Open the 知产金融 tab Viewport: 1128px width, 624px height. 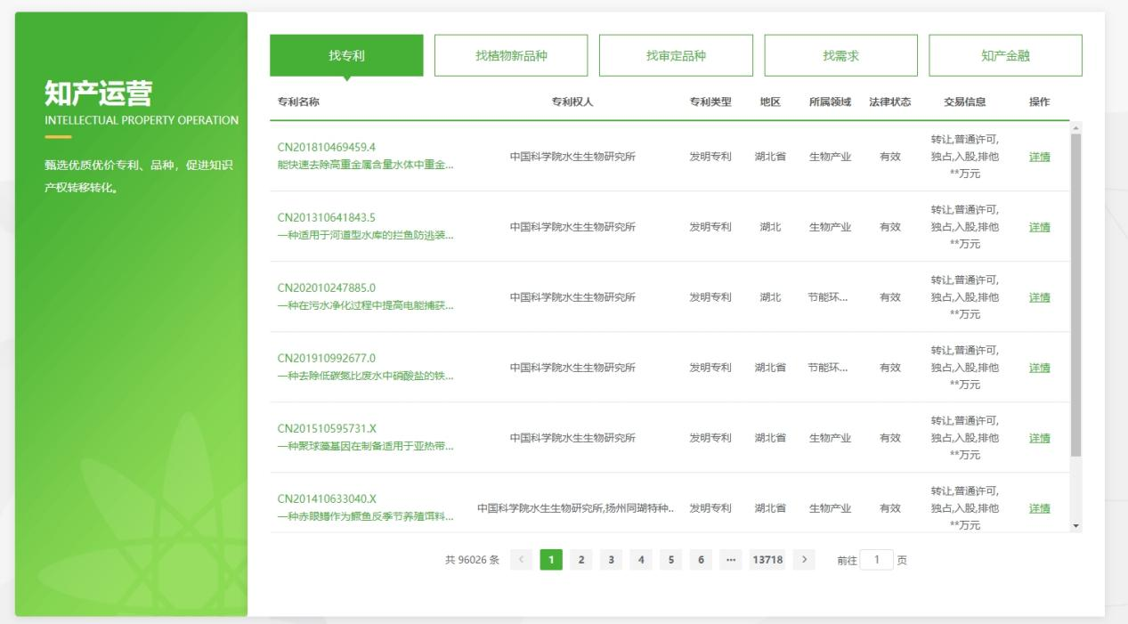pos(1005,54)
